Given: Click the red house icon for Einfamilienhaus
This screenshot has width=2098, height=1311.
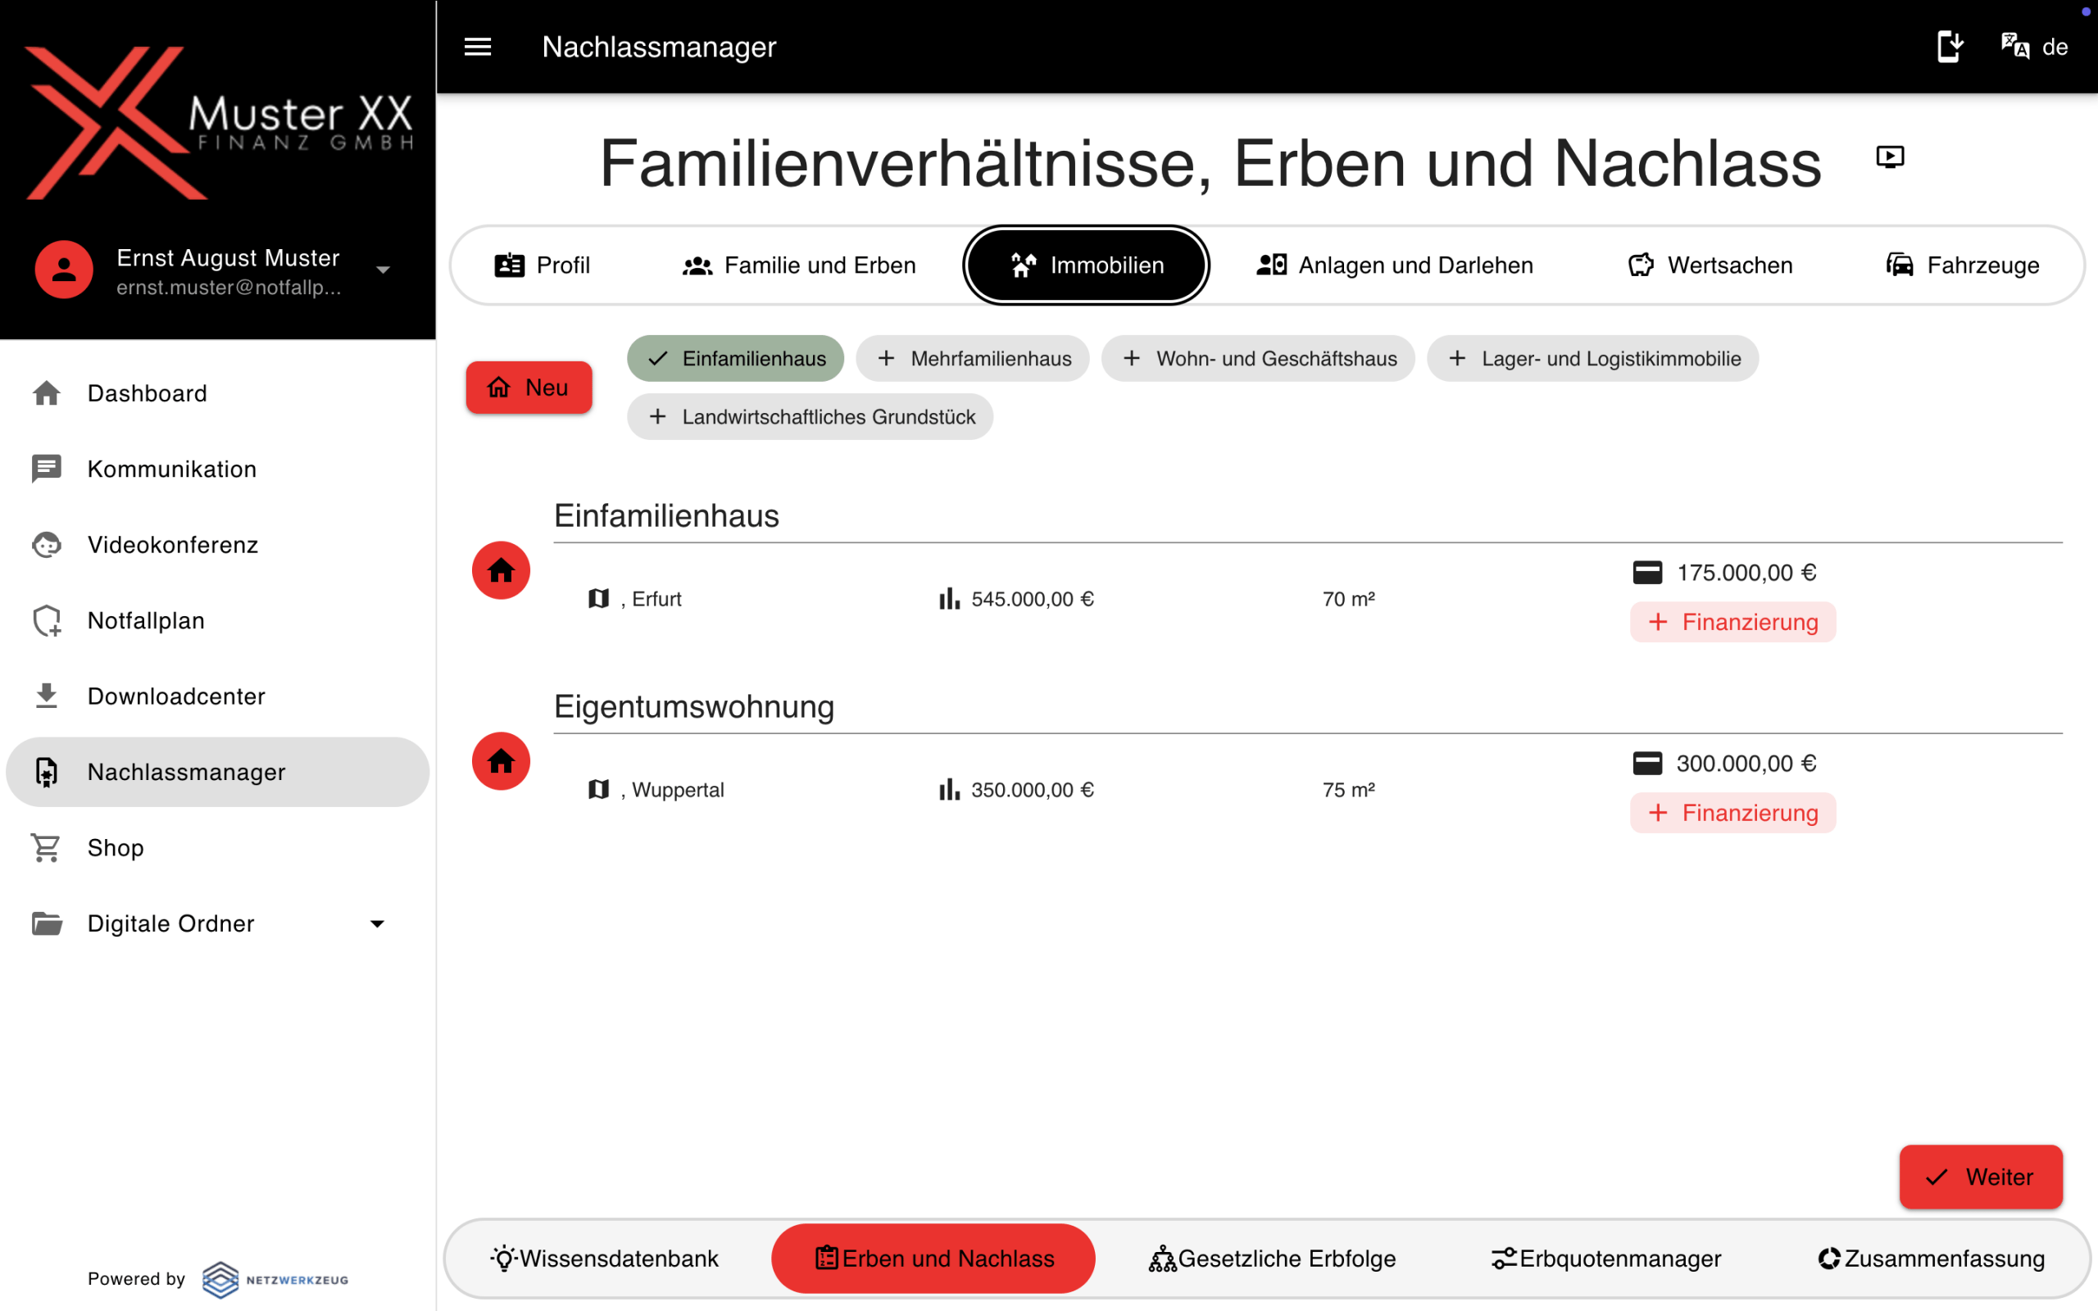Looking at the screenshot, I should coord(501,570).
